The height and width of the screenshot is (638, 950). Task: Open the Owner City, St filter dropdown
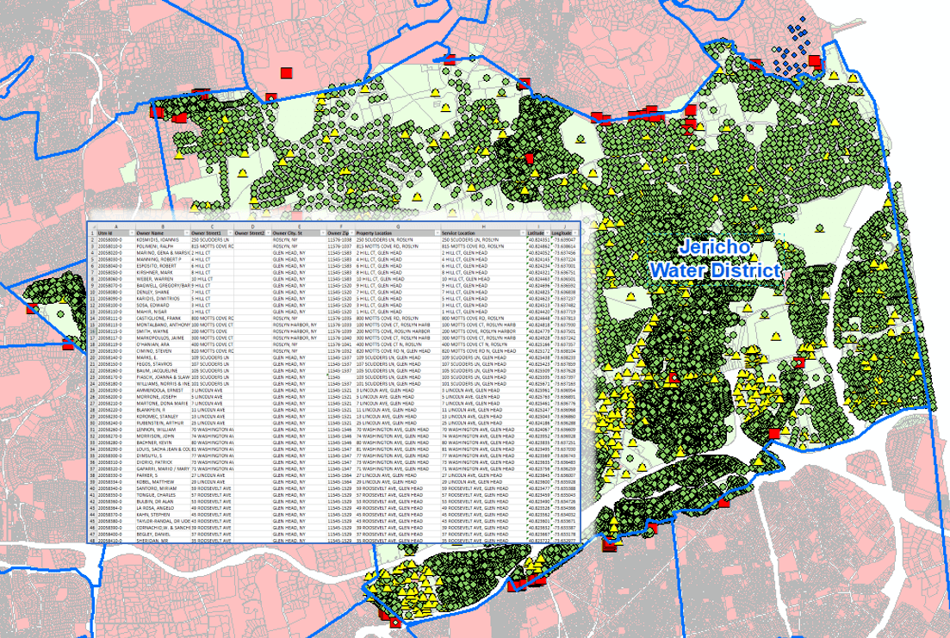point(322,233)
